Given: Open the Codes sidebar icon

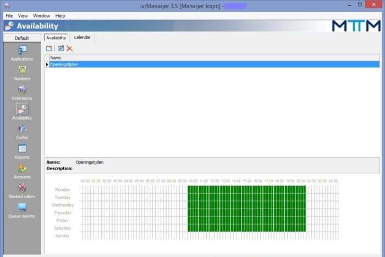Looking at the screenshot, I should tap(22, 129).
